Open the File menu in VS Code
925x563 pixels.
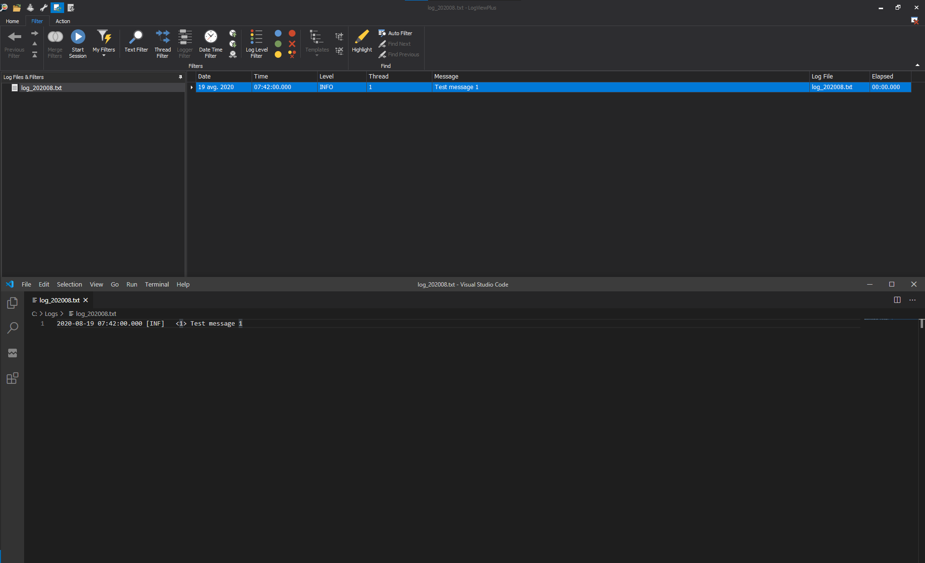click(27, 285)
